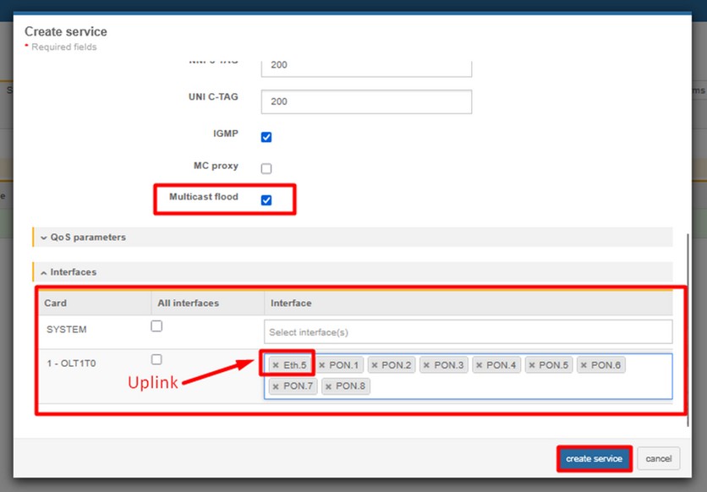Remove the PON.2 interface tag
Viewport: 707px width, 492px height.
[374, 365]
